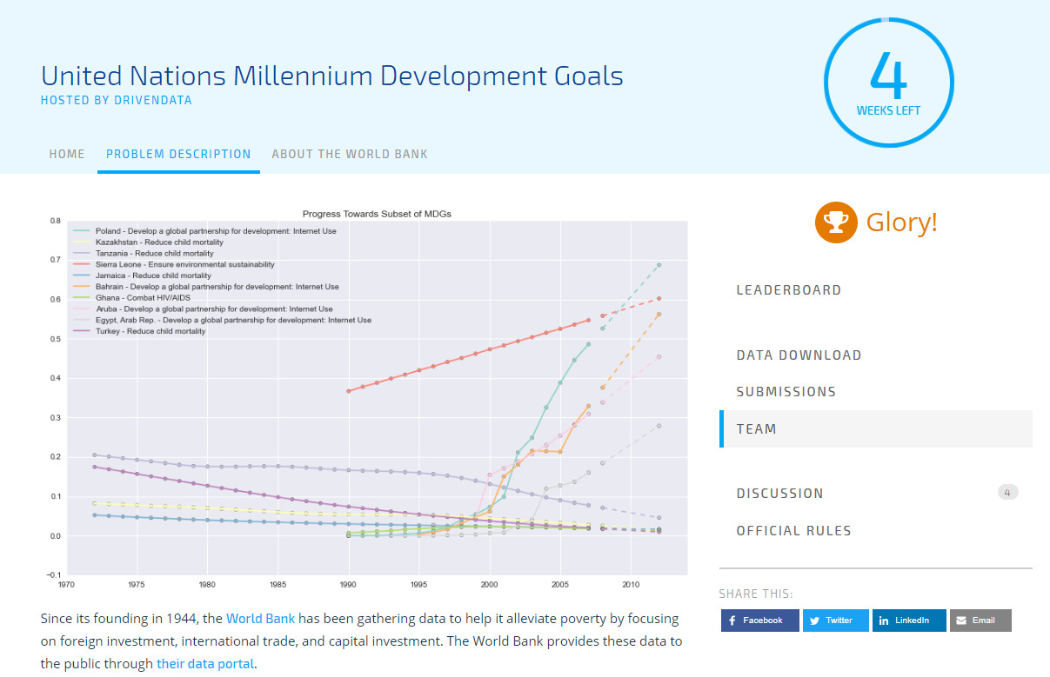Click the Twitter bird icon

coord(815,621)
